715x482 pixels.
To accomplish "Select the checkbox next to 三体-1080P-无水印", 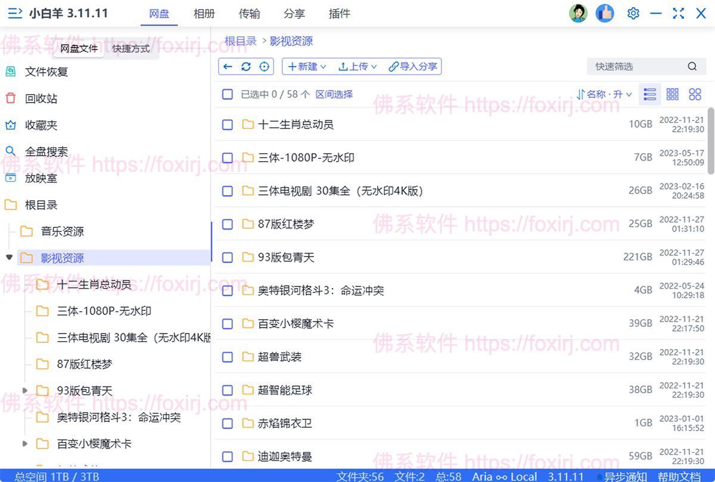I will pyautogui.click(x=227, y=157).
